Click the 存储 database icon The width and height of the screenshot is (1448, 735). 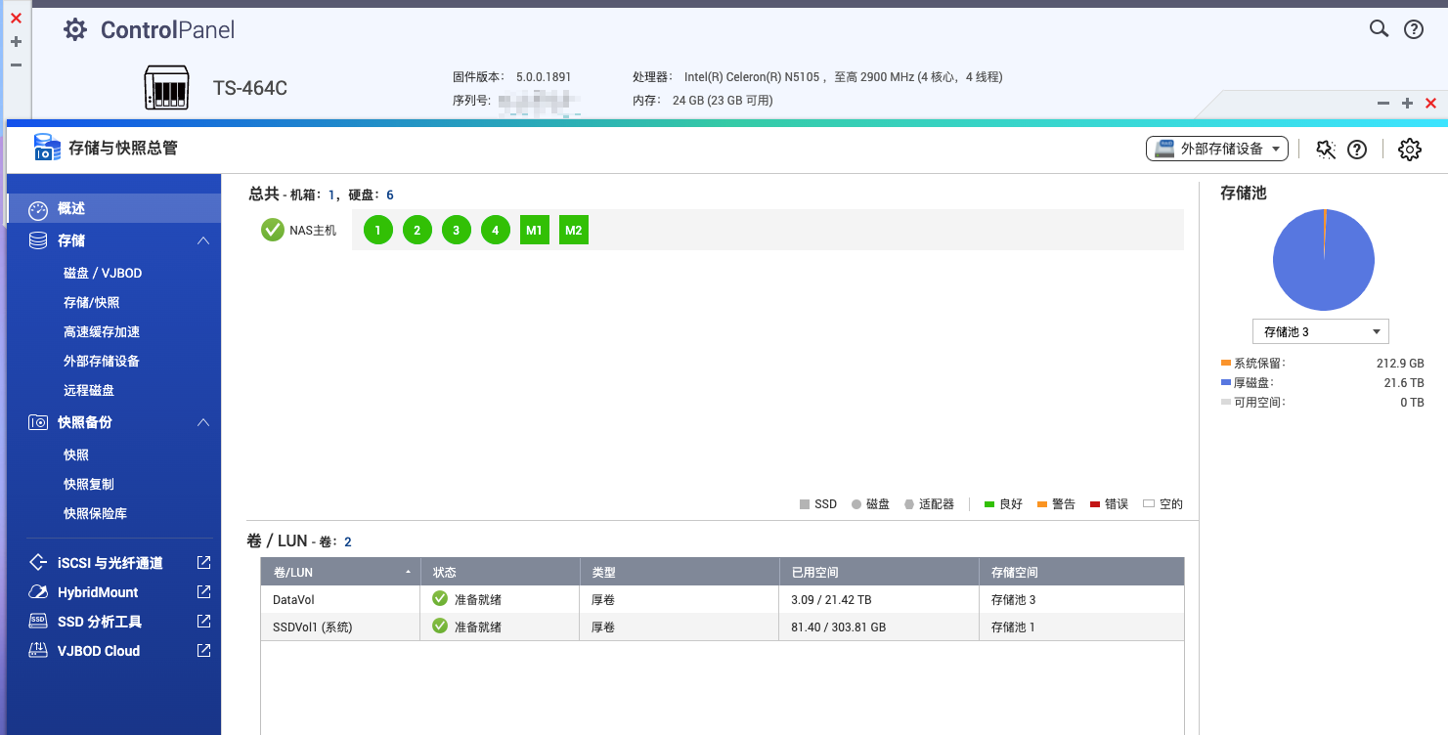tap(38, 240)
